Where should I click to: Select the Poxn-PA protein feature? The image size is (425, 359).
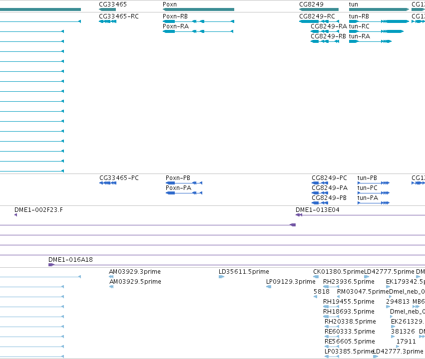pos(184,193)
